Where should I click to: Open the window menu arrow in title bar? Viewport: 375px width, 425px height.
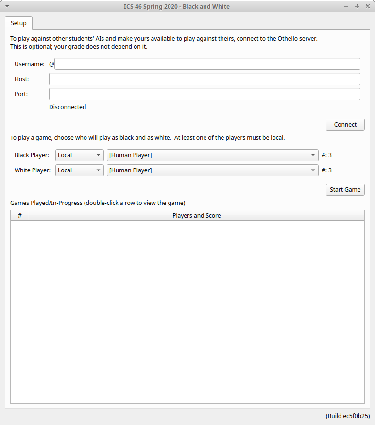(x=7, y=6)
